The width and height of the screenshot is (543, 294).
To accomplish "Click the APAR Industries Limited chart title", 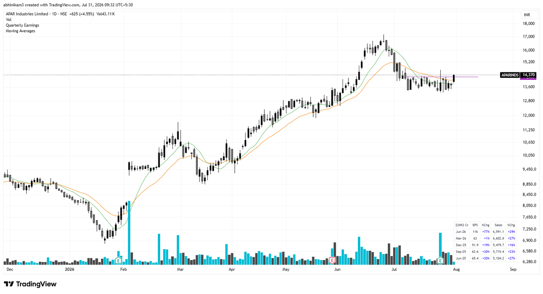I will (28, 14).
